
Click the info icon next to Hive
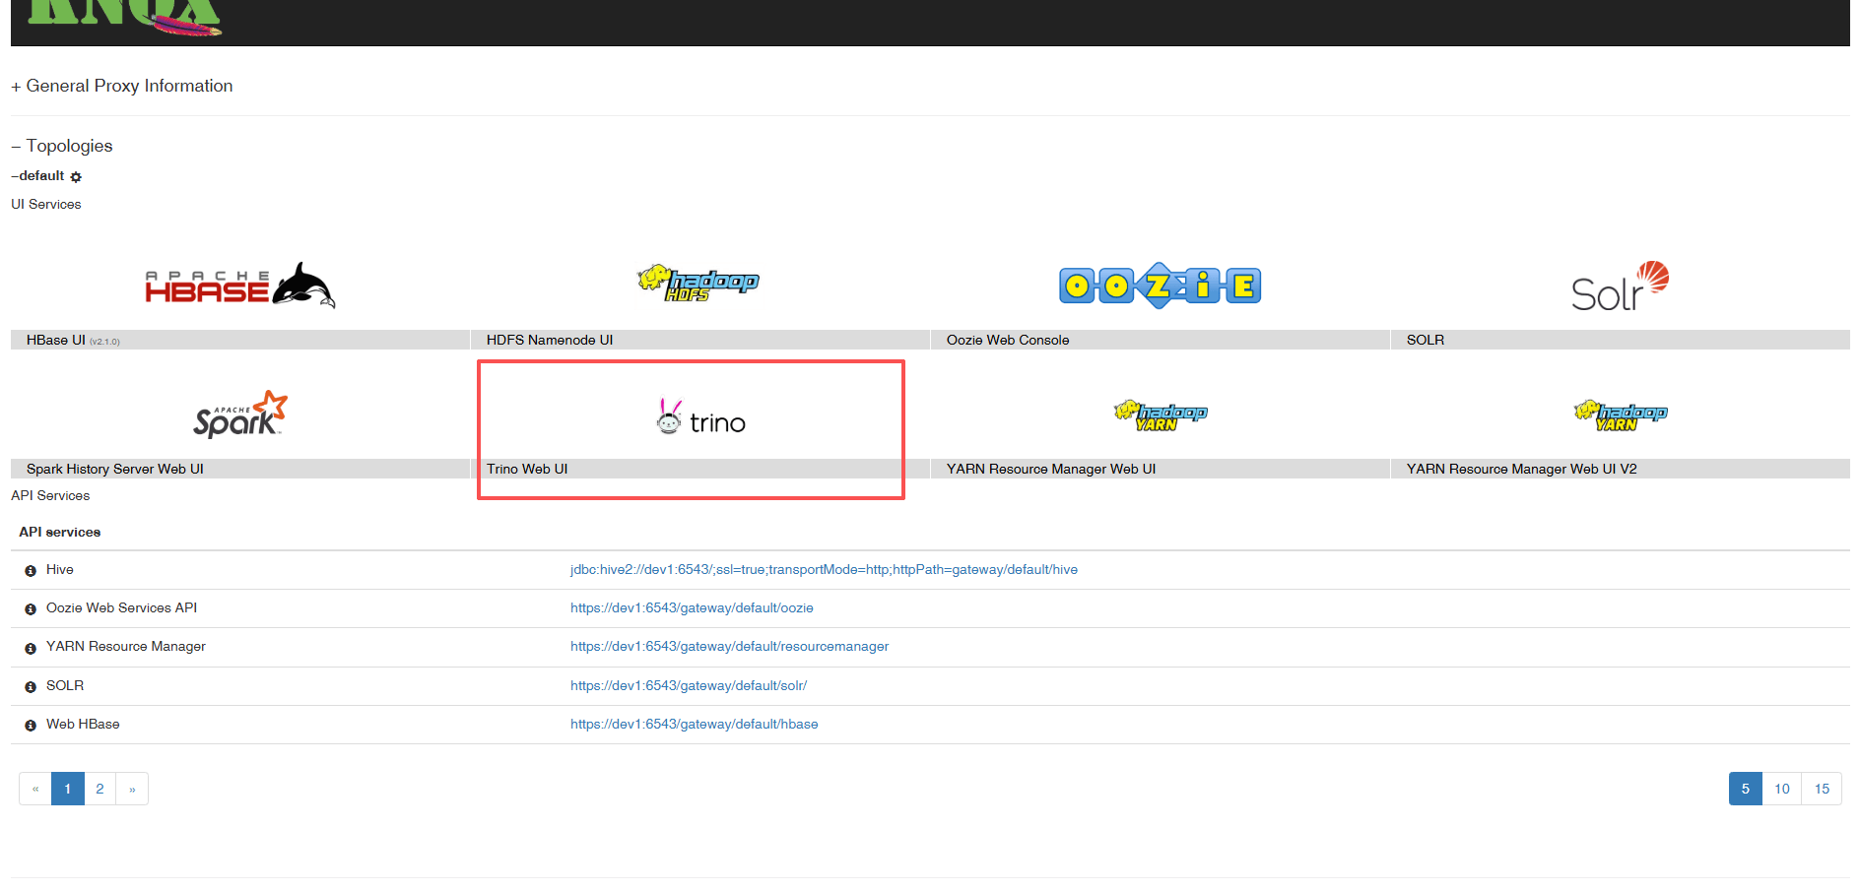31,571
